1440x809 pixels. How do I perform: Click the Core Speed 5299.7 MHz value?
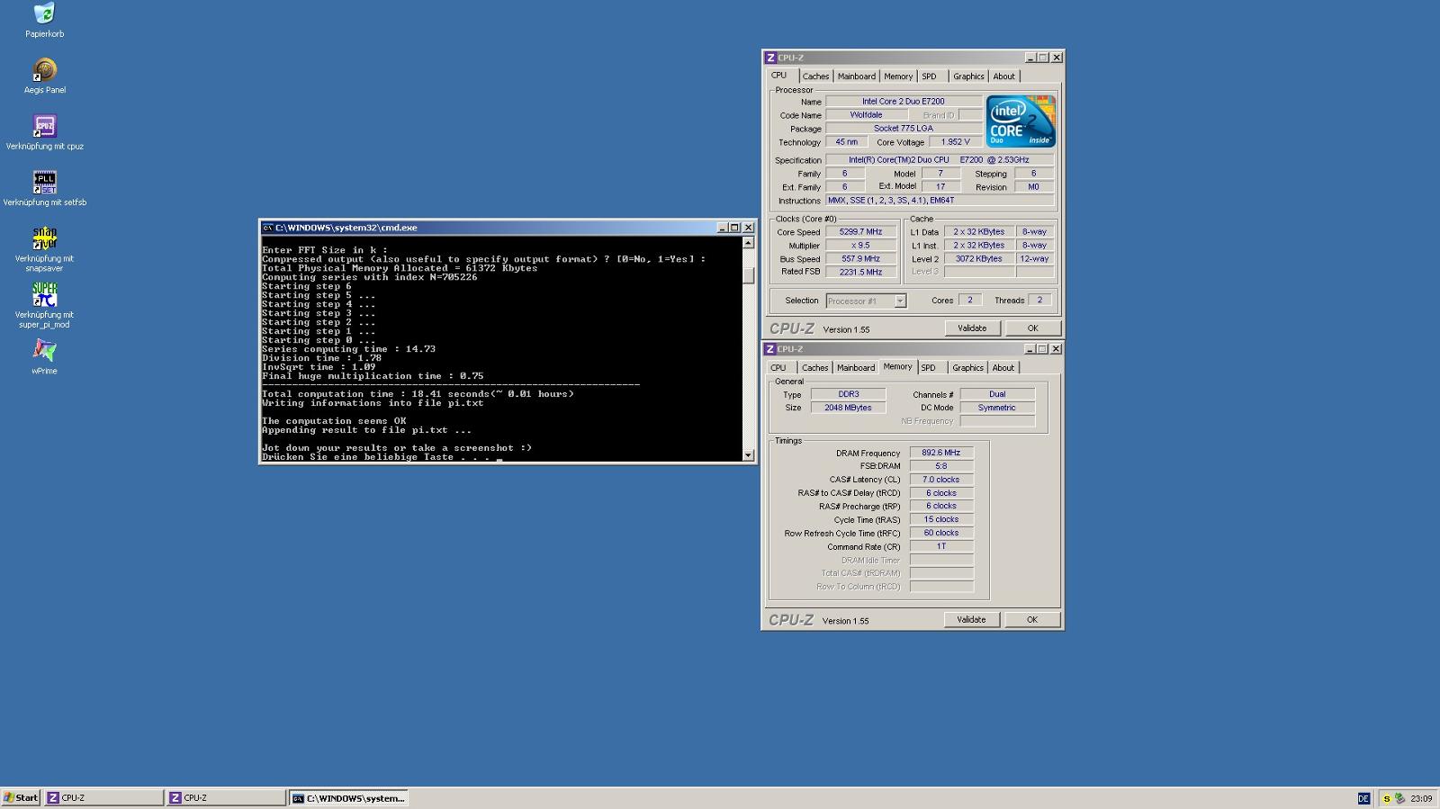click(861, 232)
